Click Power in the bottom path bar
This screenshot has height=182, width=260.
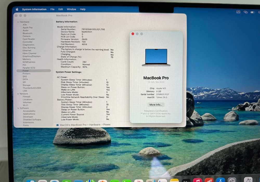click(x=107, y=125)
